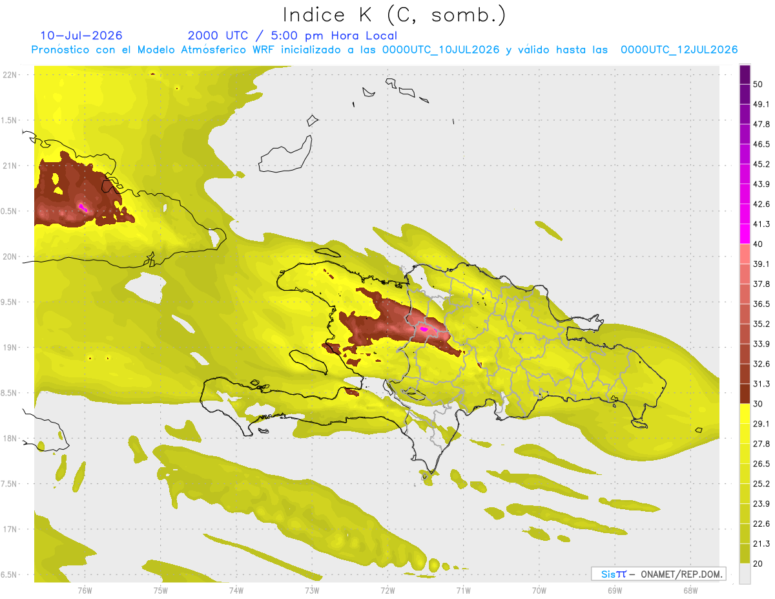Click the '47.8' color scale label
This screenshot has width=775, height=599.
762,124
